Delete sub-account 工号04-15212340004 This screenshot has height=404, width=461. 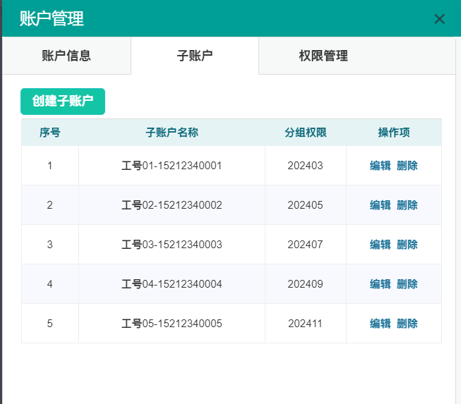click(x=407, y=284)
